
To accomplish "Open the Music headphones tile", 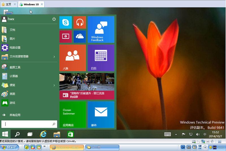I will (x=80, y=22).
